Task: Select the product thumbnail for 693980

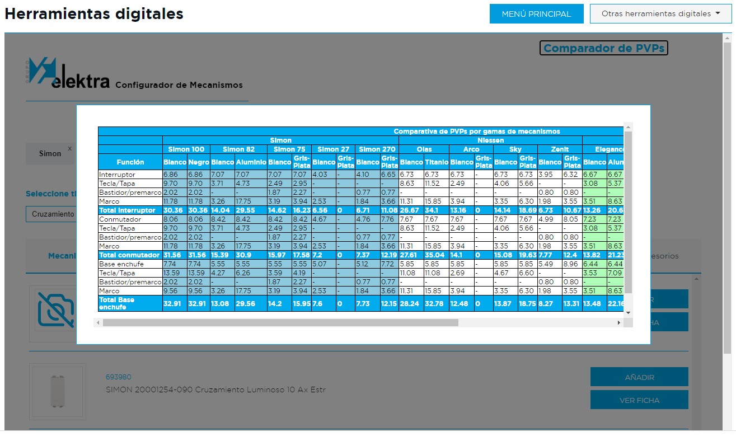Action: click(58, 391)
